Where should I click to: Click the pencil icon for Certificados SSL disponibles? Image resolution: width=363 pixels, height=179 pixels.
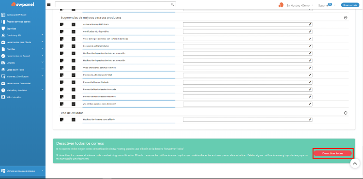pyautogui.click(x=310, y=31)
